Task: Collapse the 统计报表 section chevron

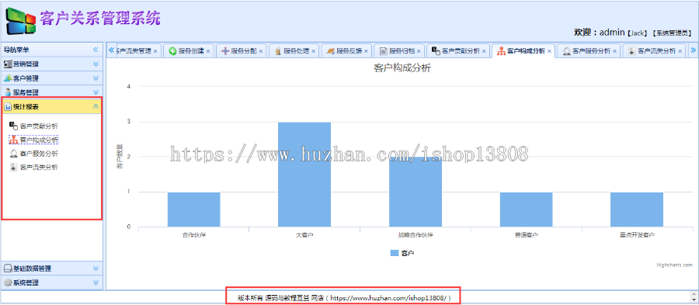Action: point(96,106)
